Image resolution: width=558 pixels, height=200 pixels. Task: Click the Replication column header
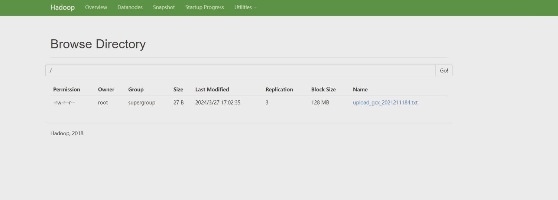279,90
